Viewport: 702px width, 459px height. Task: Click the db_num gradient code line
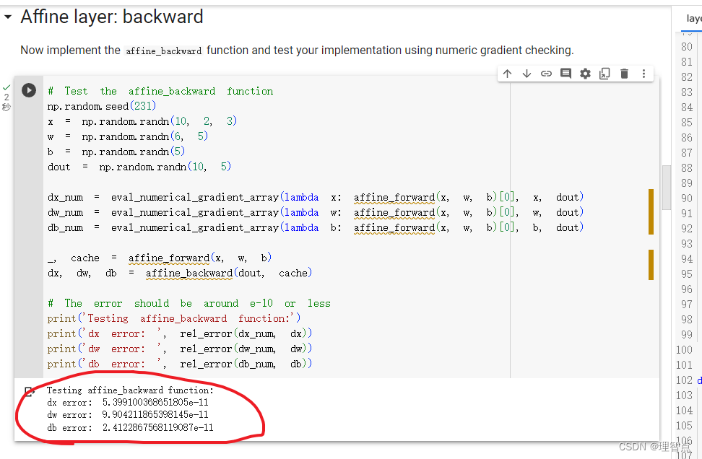tap(315, 228)
